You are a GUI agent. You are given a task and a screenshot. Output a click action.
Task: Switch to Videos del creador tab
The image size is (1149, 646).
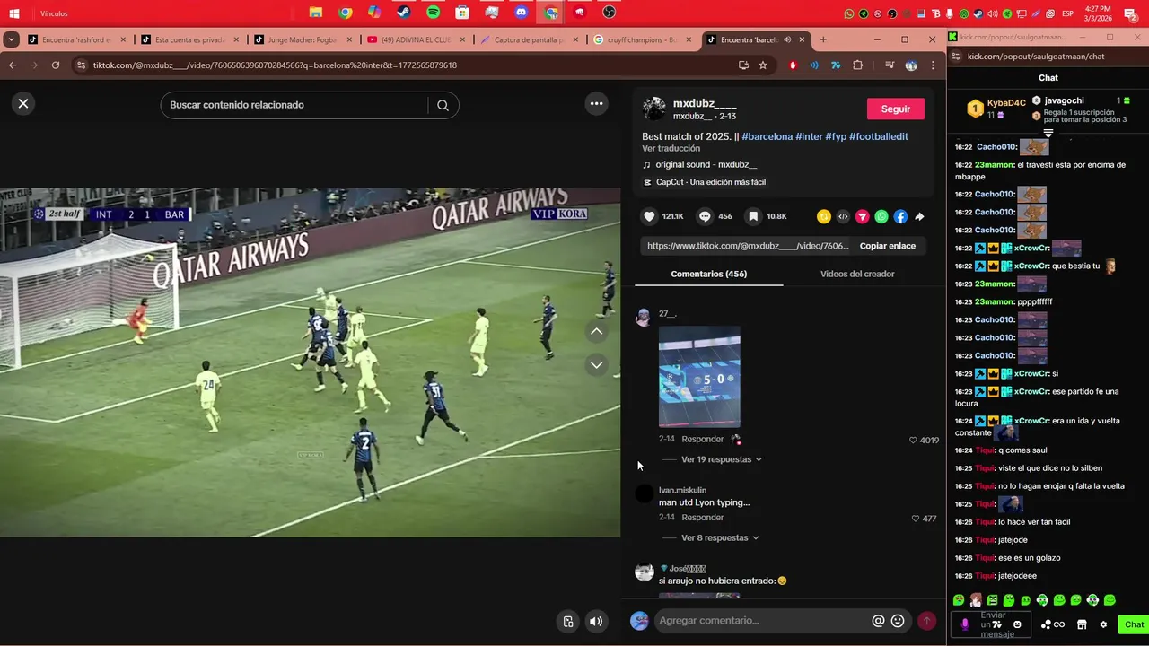click(857, 274)
